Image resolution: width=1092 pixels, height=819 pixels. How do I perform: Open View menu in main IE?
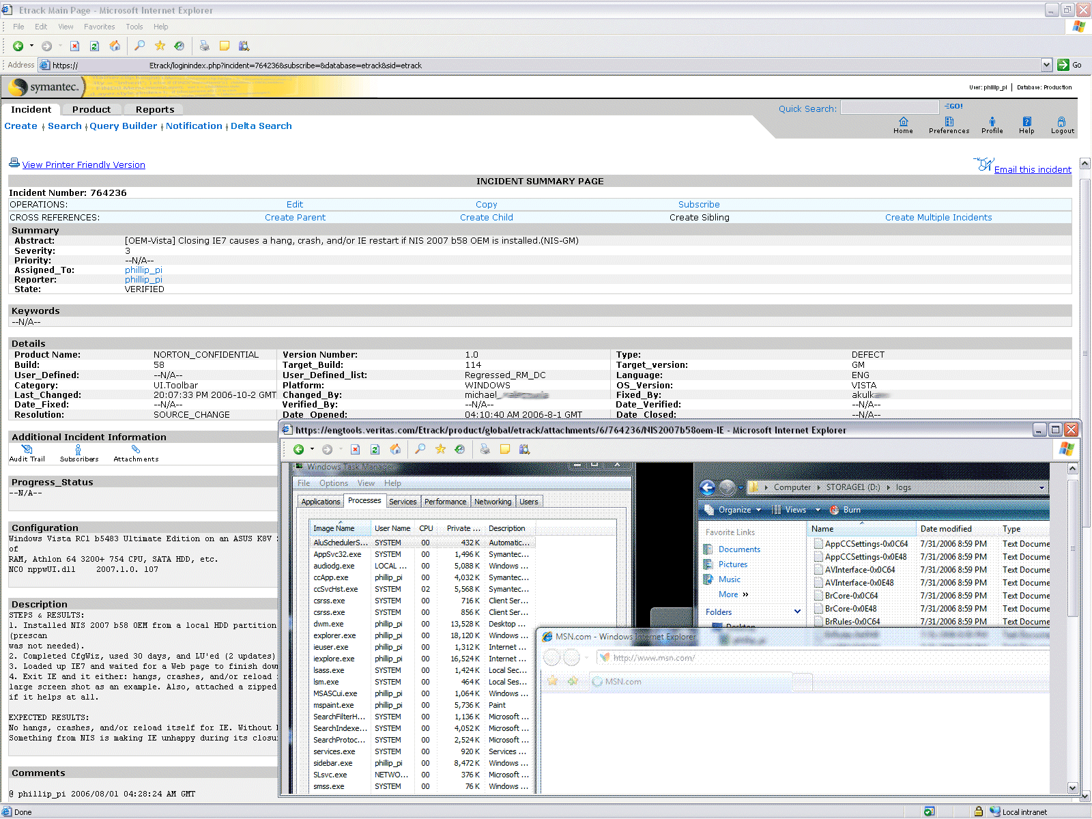click(x=66, y=27)
